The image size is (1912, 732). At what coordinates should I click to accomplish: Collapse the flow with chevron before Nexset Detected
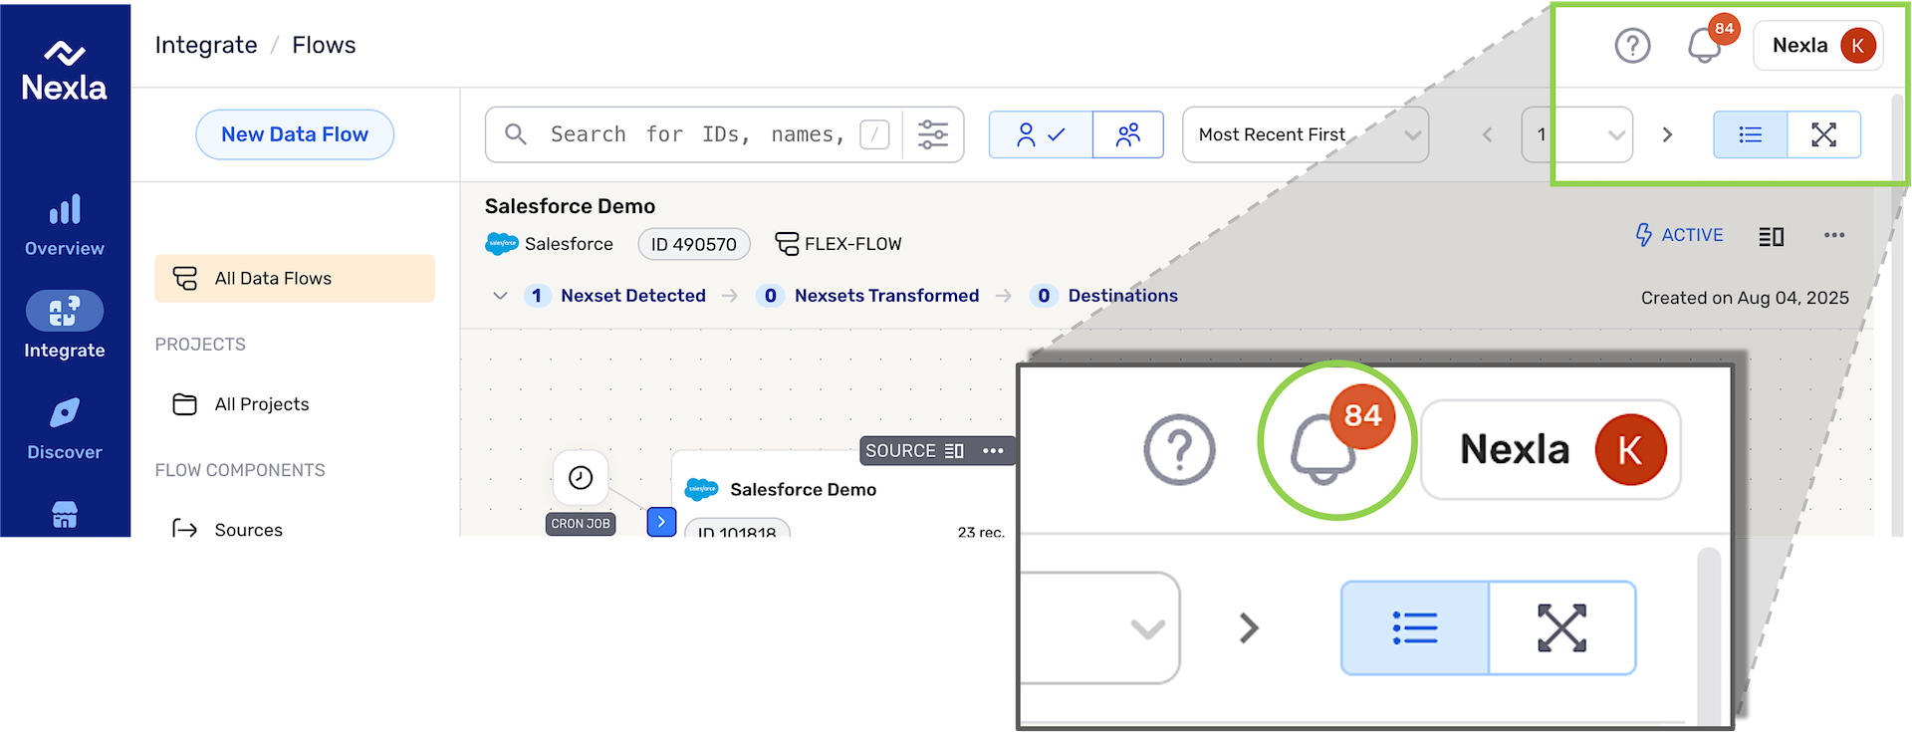(500, 296)
